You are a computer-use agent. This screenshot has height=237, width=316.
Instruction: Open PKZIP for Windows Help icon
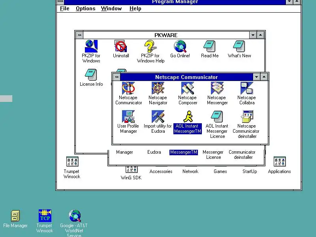click(150, 46)
